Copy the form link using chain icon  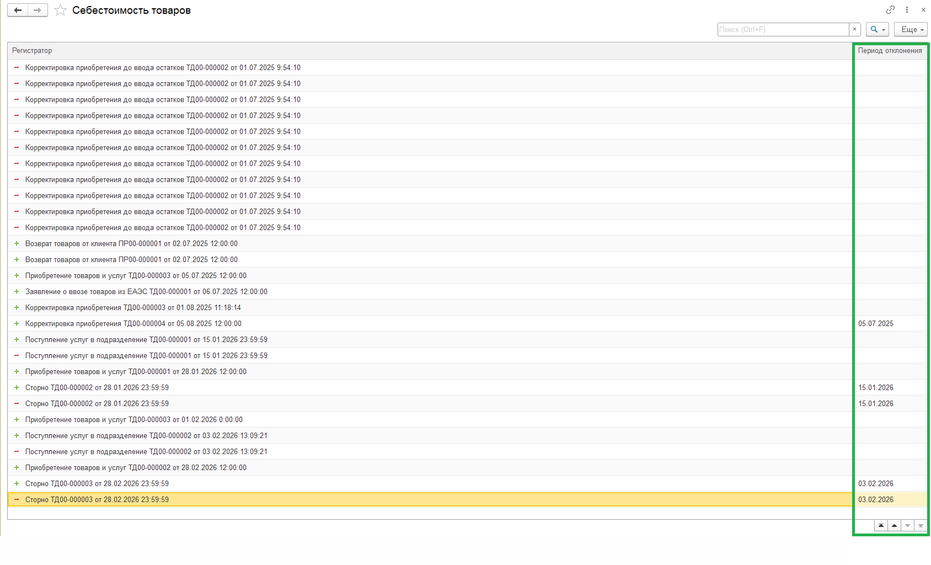coord(890,10)
